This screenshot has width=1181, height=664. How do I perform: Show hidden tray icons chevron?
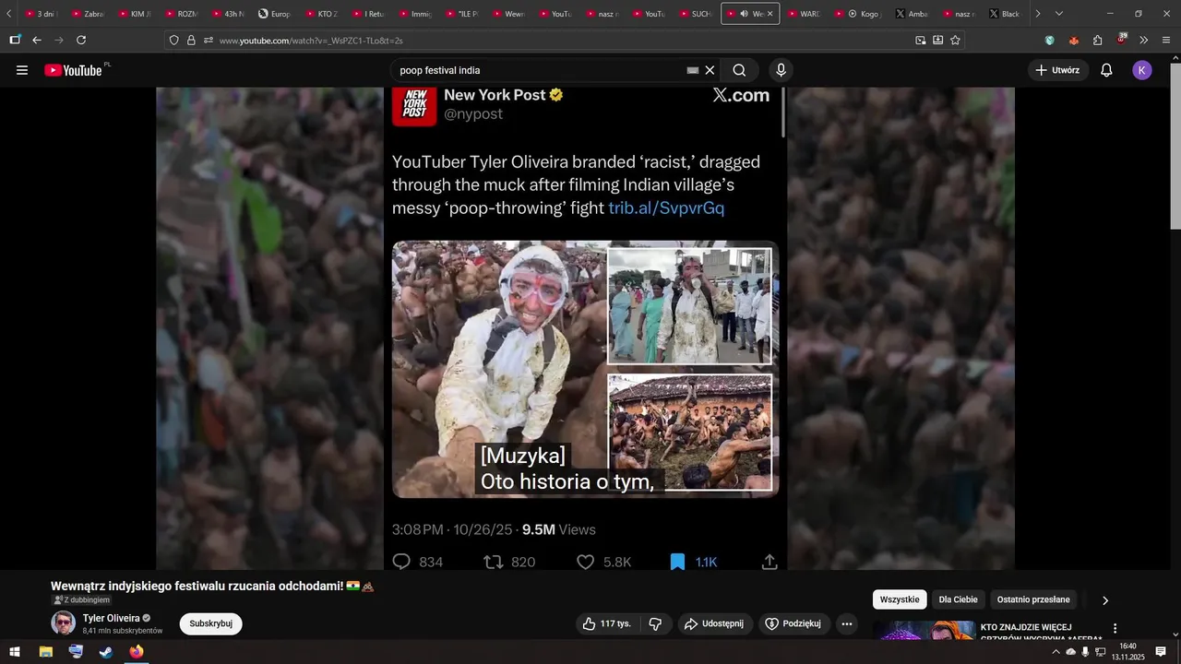click(x=1056, y=652)
